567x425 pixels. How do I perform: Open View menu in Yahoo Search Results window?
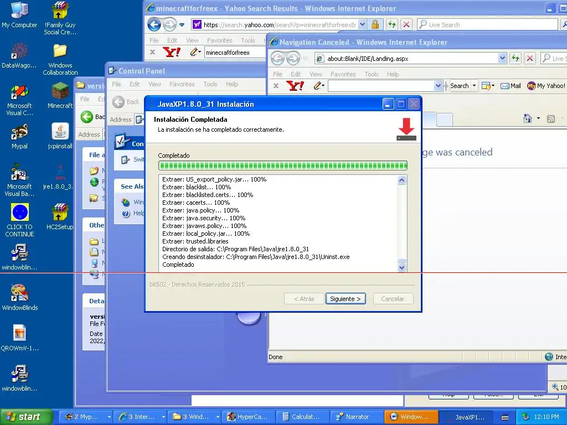click(192, 40)
